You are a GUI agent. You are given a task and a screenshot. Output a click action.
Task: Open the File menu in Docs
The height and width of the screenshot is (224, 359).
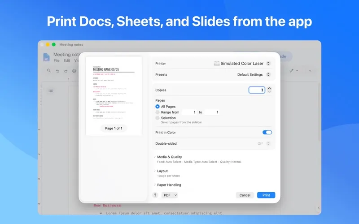coord(57,60)
